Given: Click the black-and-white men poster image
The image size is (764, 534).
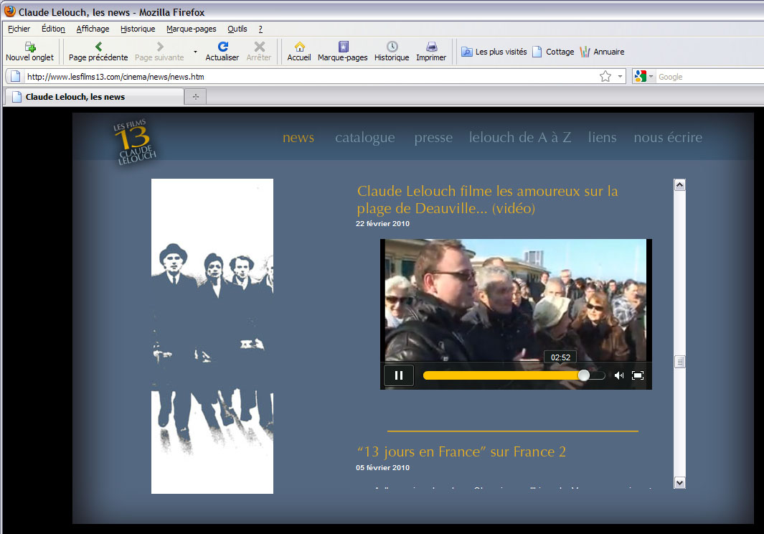Looking at the screenshot, I should point(212,336).
